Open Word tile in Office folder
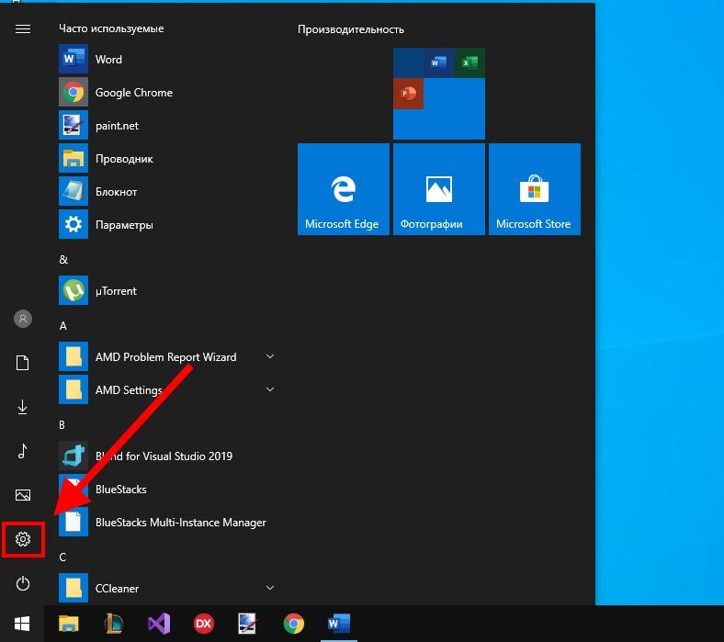724x642 pixels. pos(438,62)
